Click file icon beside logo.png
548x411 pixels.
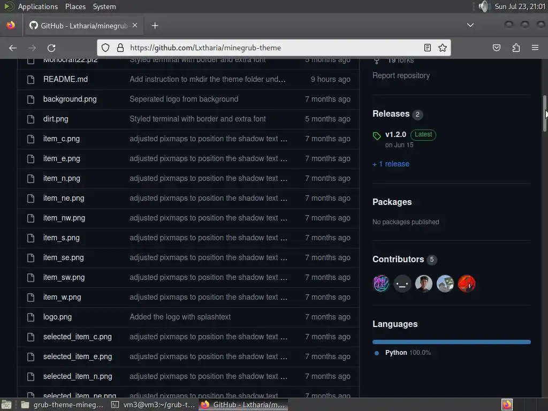pos(31,317)
